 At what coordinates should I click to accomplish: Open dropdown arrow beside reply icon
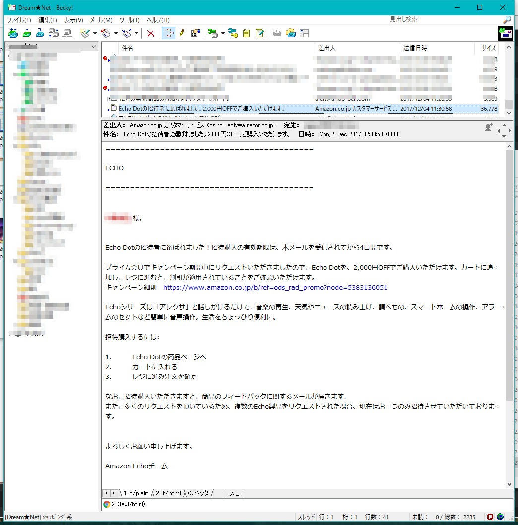pyautogui.click(x=116, y=33)
